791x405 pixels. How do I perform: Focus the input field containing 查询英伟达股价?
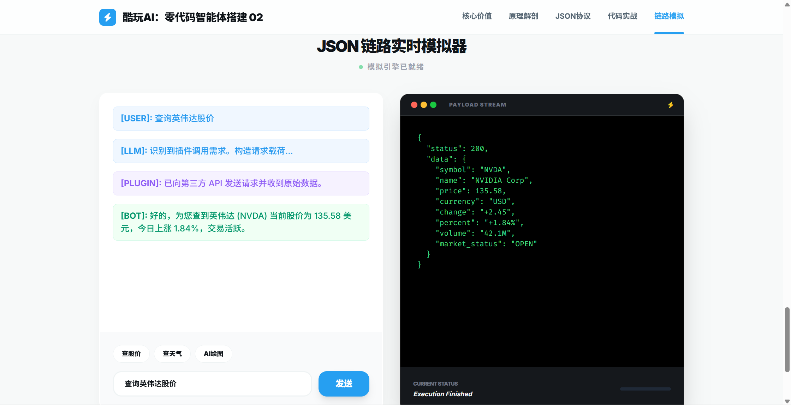(213, 384)
